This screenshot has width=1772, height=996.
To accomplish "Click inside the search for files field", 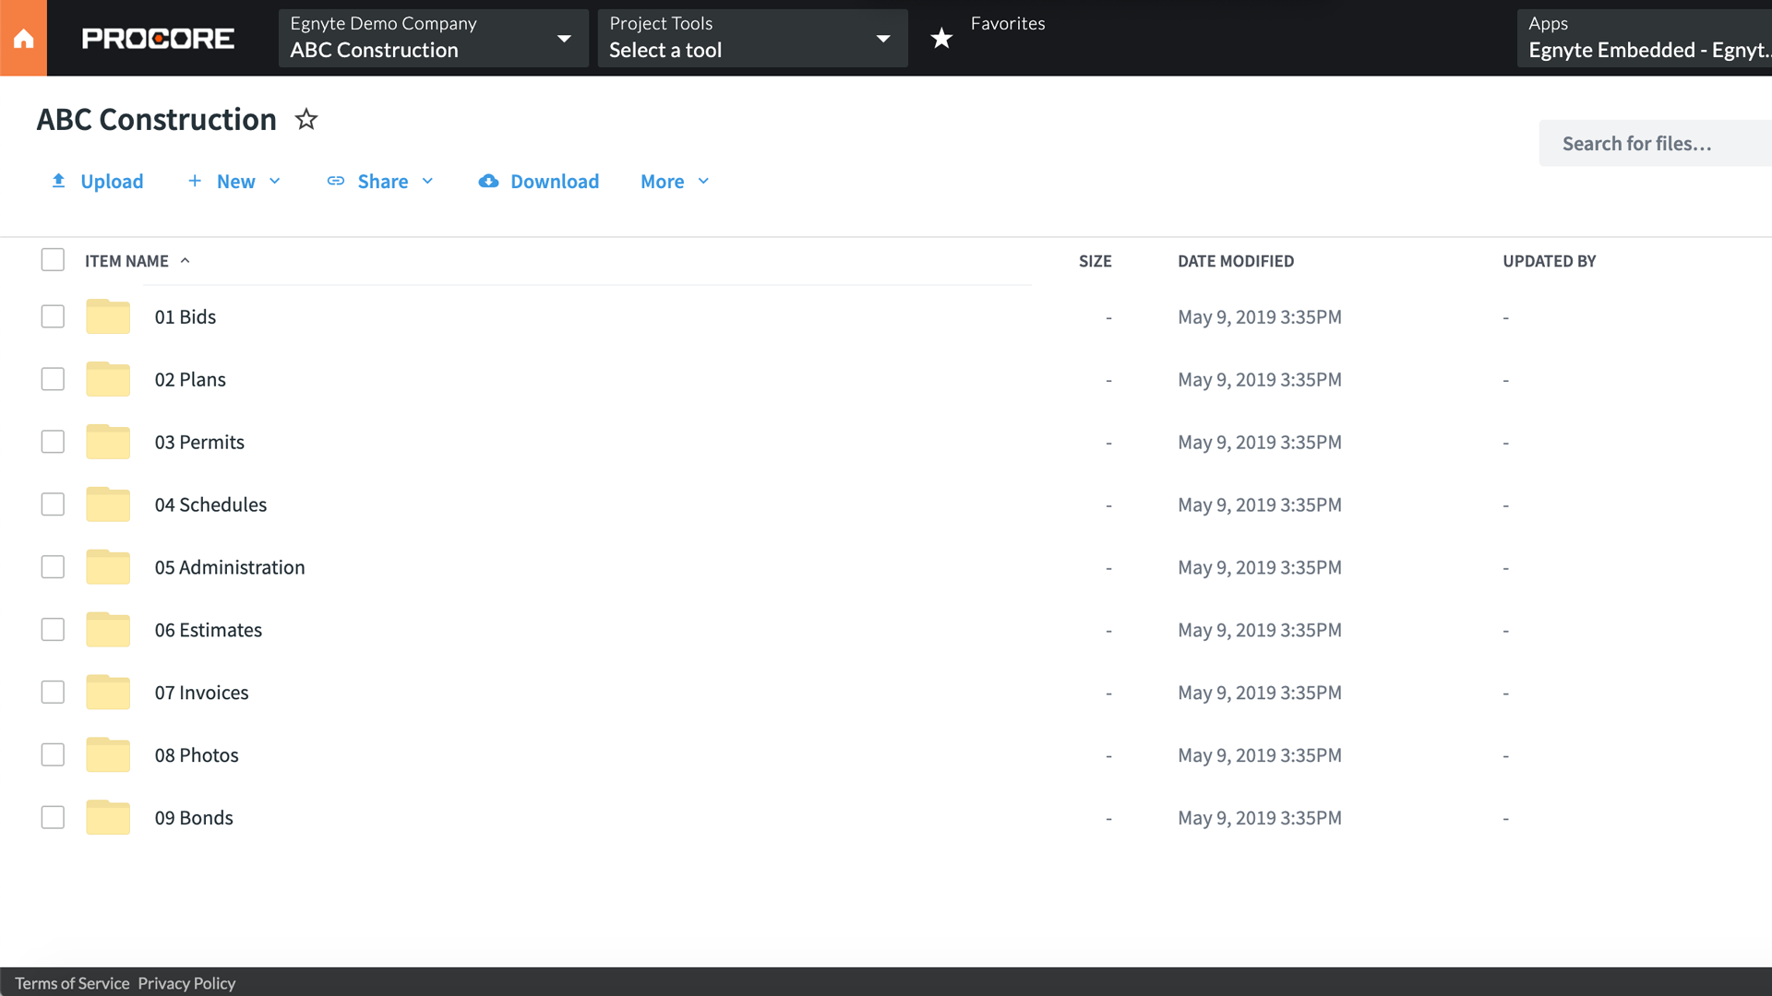I will [x=1652, y=143].
